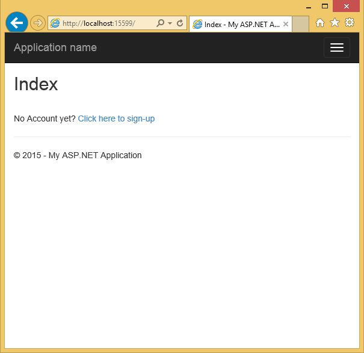Click the No Account yet? text
Image resolution: width=364 pixels, height=353 pixels.
45,118
